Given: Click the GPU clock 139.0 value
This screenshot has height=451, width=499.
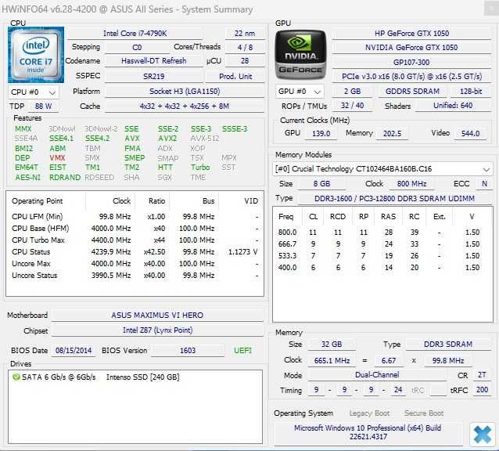Looking at the screenshot, I should pos(321,133).
